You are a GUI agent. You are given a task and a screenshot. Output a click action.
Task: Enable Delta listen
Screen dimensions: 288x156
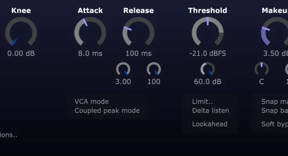click(210, 110)
